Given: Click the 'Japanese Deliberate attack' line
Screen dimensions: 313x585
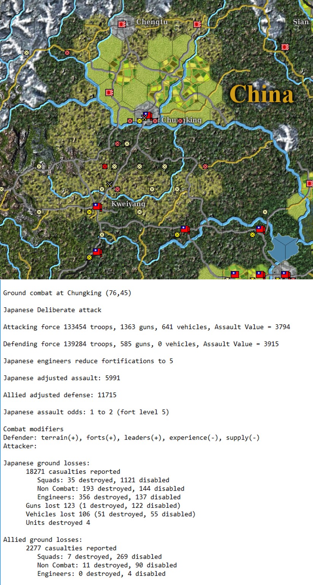Looking at the screenshot, I should click(52, 310).
